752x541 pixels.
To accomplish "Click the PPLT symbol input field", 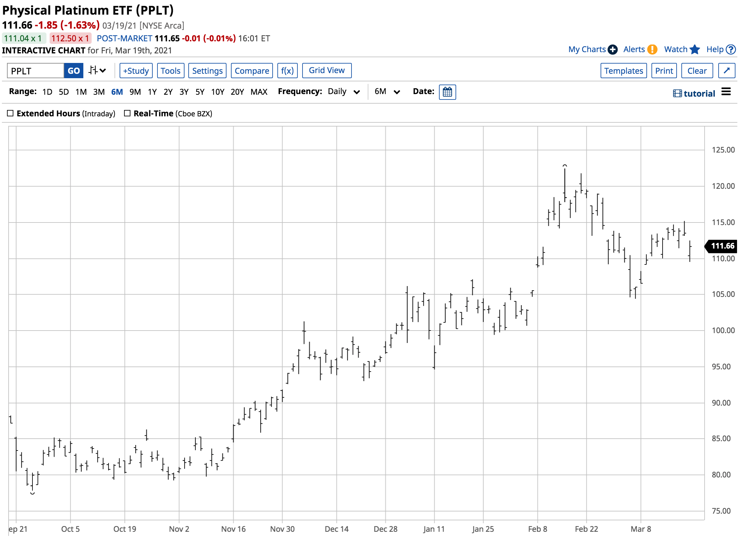I will 36,71.
